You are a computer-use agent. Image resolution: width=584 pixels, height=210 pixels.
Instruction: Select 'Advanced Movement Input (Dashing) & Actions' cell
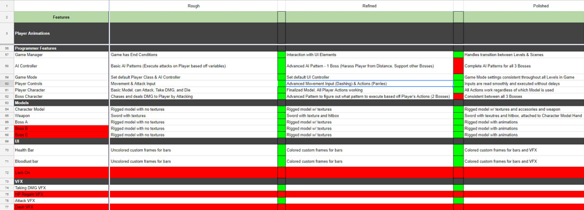[369, 84]
